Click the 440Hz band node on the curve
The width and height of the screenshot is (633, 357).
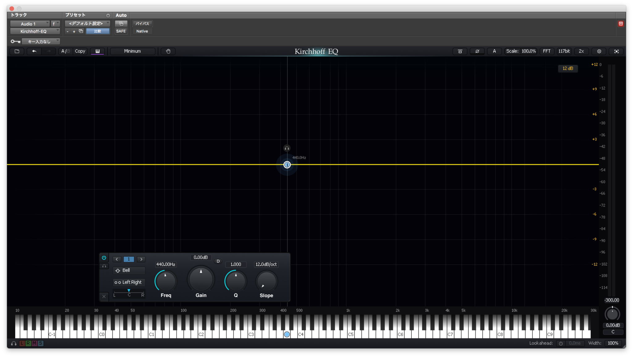pyautogui.click(x=287, y=164)
